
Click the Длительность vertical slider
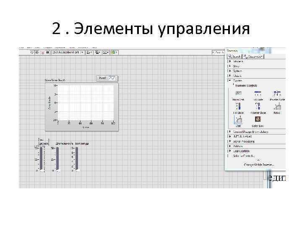(x=57, y=159)
